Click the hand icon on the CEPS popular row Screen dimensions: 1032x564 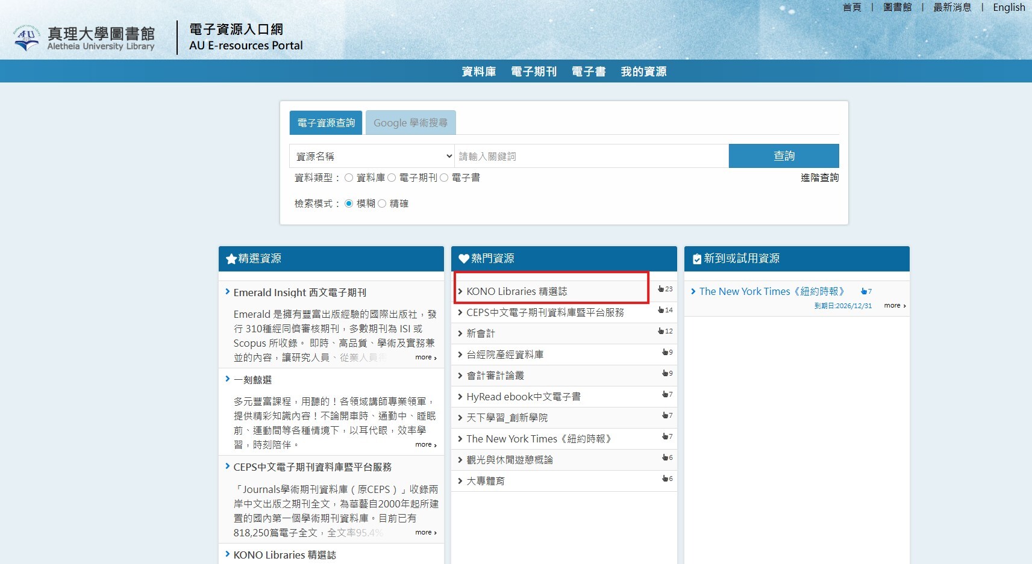pyautogui.click(x=661, y=311)
